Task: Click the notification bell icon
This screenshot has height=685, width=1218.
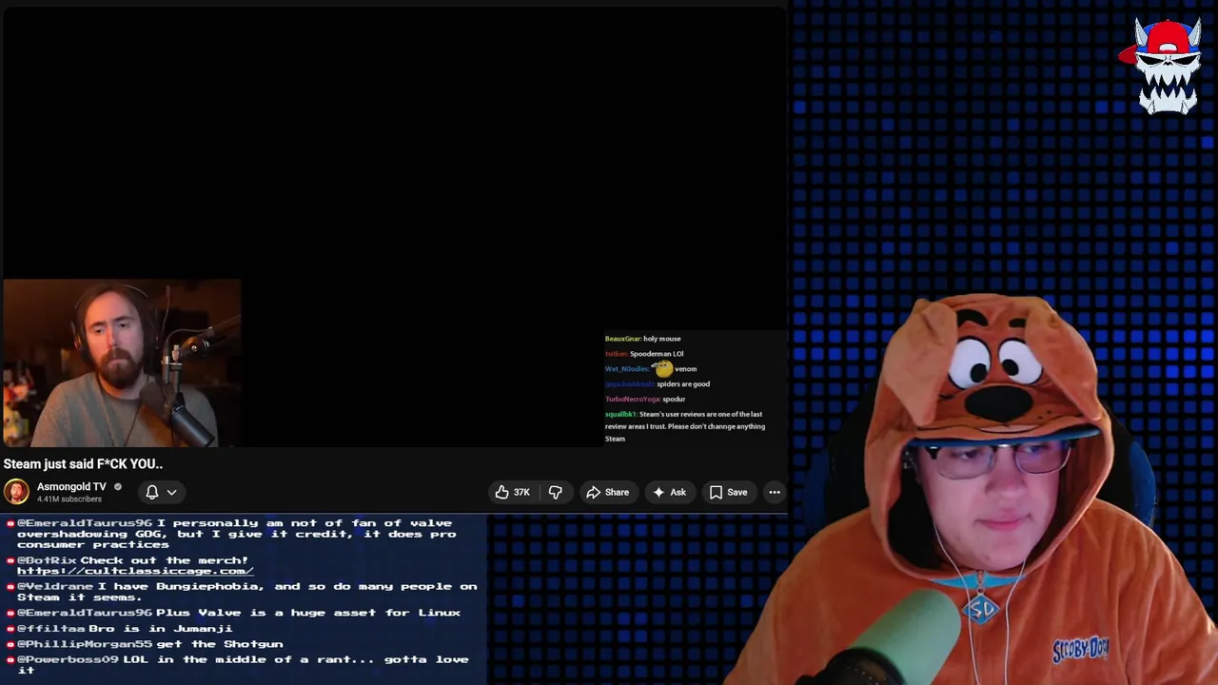Action: pyautogui.click(x=152, y=492)
